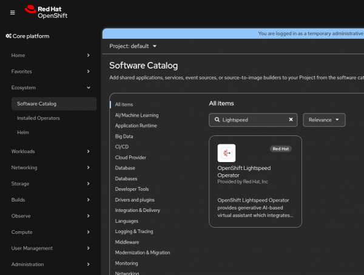Open the OpenShift Lightspeed Operator card title
This screenshot has width=364, height=275.
pos(244,172)
